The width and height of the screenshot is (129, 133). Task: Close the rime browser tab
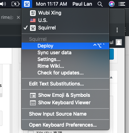coord(18,17)
